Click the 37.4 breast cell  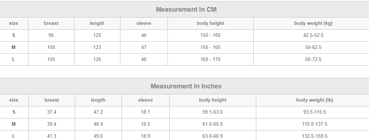point(51,112)
